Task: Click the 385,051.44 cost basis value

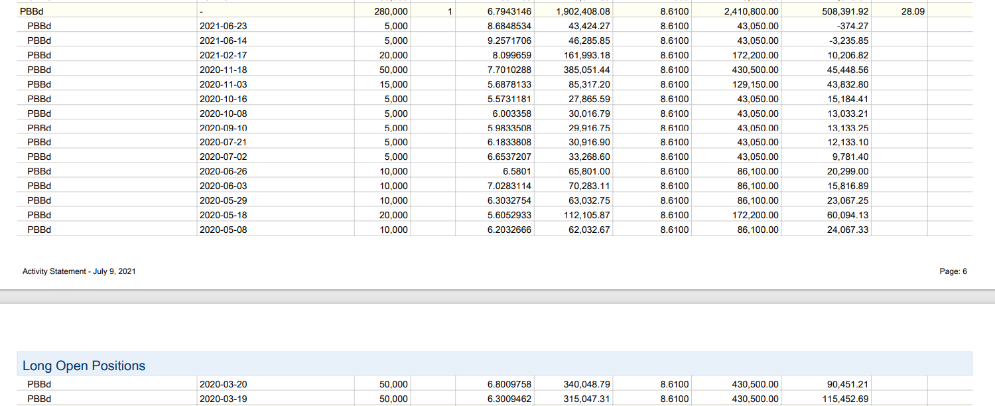Action: click(586, 70)
